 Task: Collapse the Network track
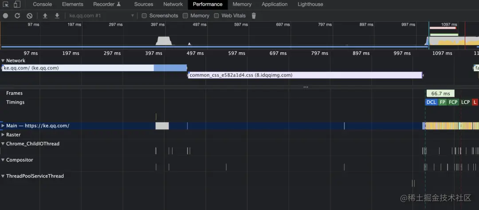[3, 61]
